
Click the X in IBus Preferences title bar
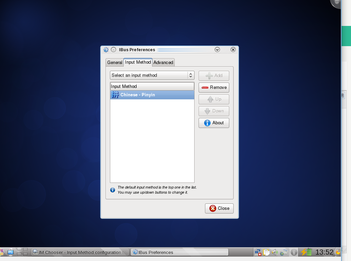[233, 50]
